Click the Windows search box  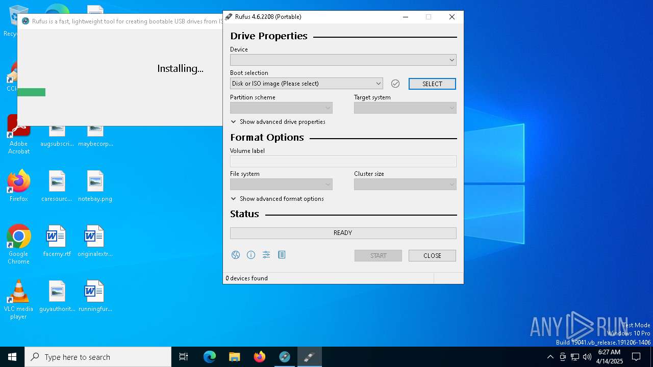[x=98, y=357]
